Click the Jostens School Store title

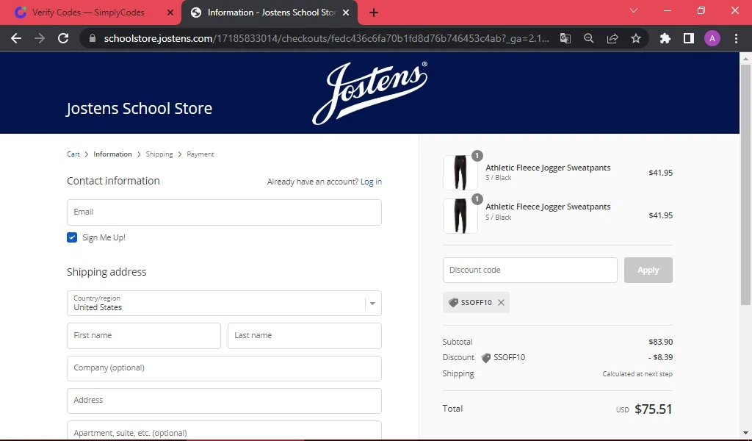point(139,109)
